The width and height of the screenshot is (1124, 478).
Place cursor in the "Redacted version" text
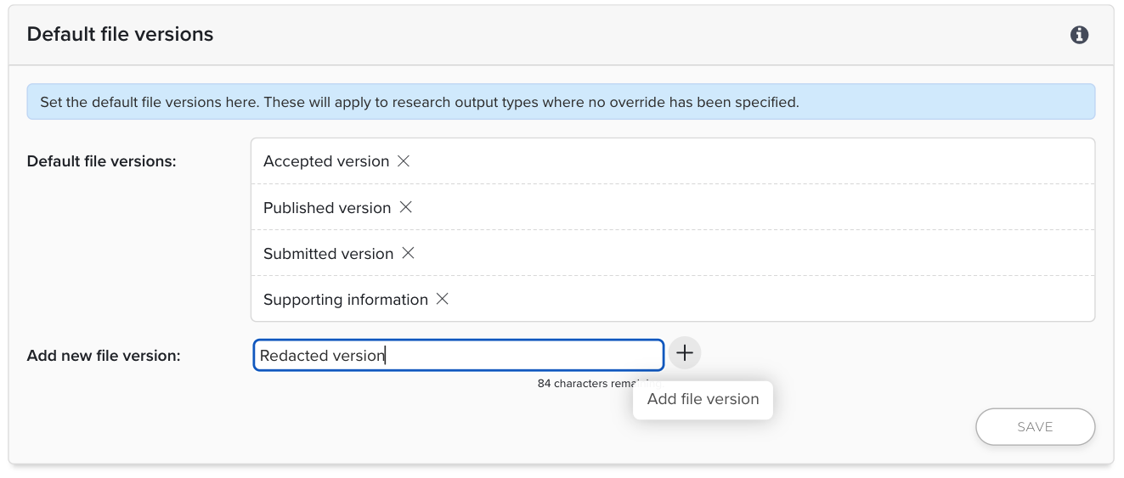pos(323,356)
